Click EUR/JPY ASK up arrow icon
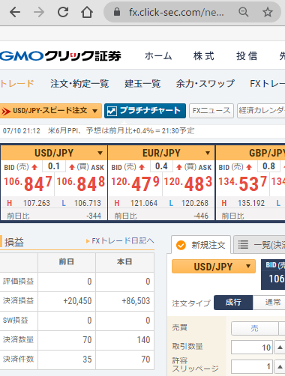The image size is (285, 376). (x=179, y=167)
